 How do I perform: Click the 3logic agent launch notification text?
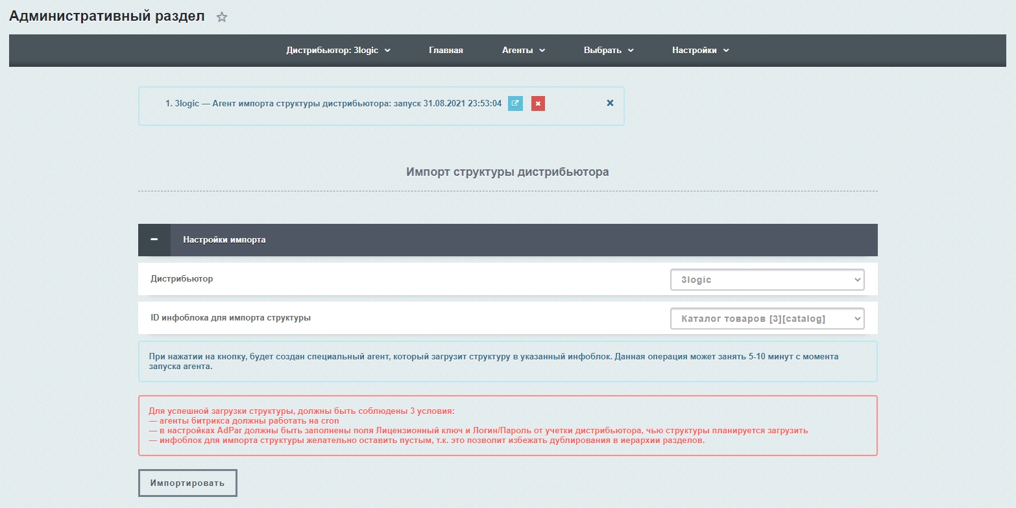333,103
